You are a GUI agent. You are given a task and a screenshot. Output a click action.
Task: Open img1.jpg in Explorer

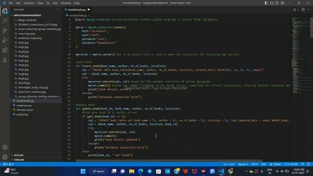point(23,43)
